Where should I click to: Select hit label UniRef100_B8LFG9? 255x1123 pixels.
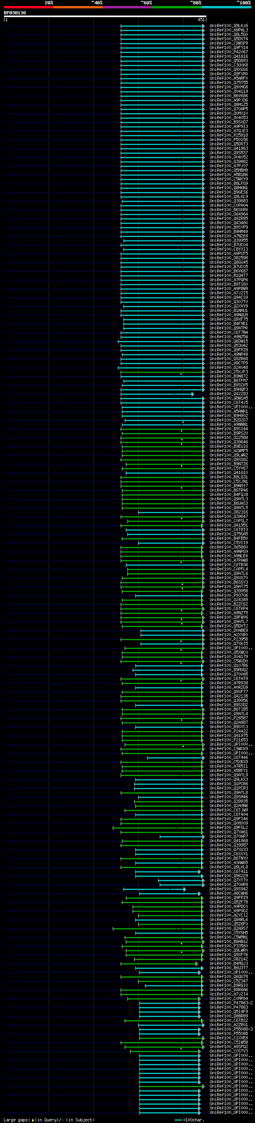coord(229,184)
